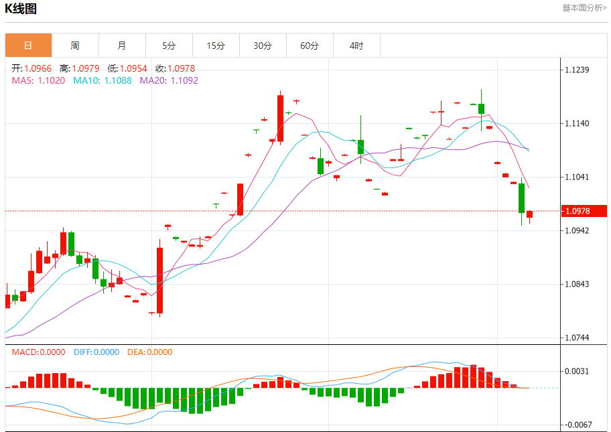Click the tallest red candlestick near the peak
Screen dimensions: 611x432
281,118
